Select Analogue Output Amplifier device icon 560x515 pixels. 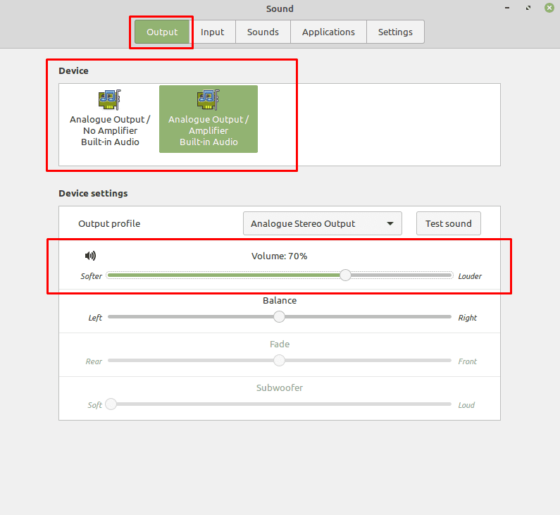click(x=209, y=100)
